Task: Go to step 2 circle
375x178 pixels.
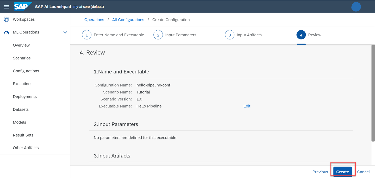Action: 158,35
